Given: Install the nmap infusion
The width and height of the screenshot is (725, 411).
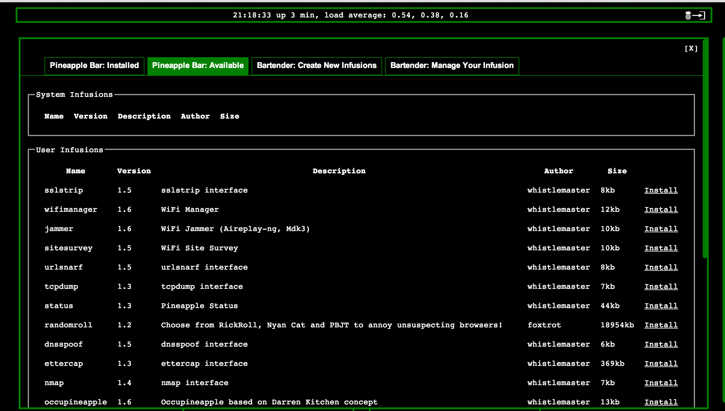Looking at the screenshot, I should (x=661, y=383).
